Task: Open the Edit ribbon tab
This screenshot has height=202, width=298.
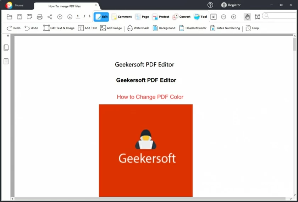Action: pyautogui.click(x=101, y=17)
